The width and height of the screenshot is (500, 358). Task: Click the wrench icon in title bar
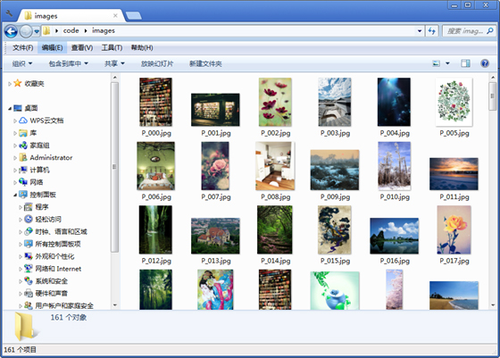pos(9,13)
